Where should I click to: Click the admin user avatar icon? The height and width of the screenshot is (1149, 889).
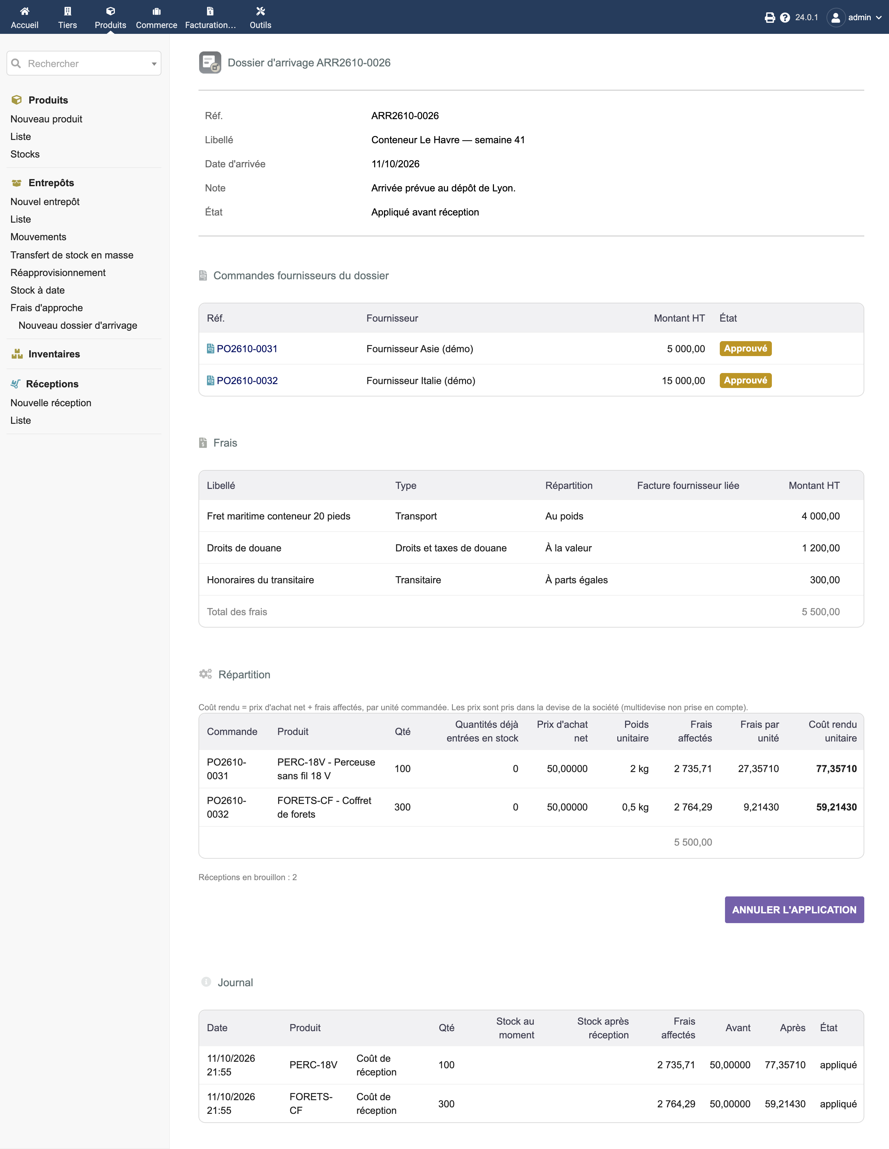tap(835, 17)
